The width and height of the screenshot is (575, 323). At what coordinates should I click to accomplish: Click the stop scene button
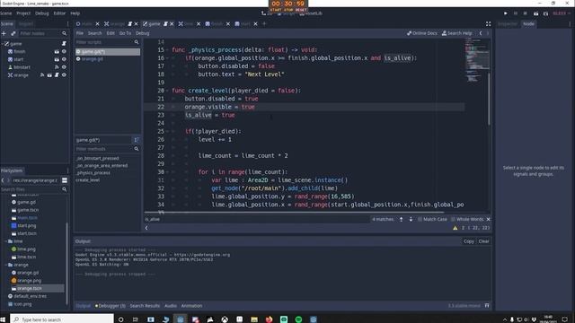pos(525,13)
